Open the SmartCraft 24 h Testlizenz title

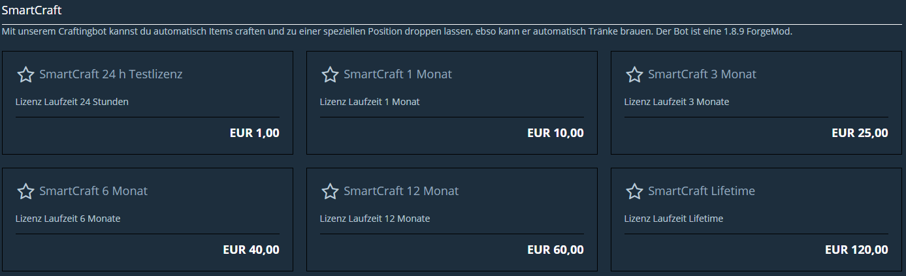click(x=111, y=74)
